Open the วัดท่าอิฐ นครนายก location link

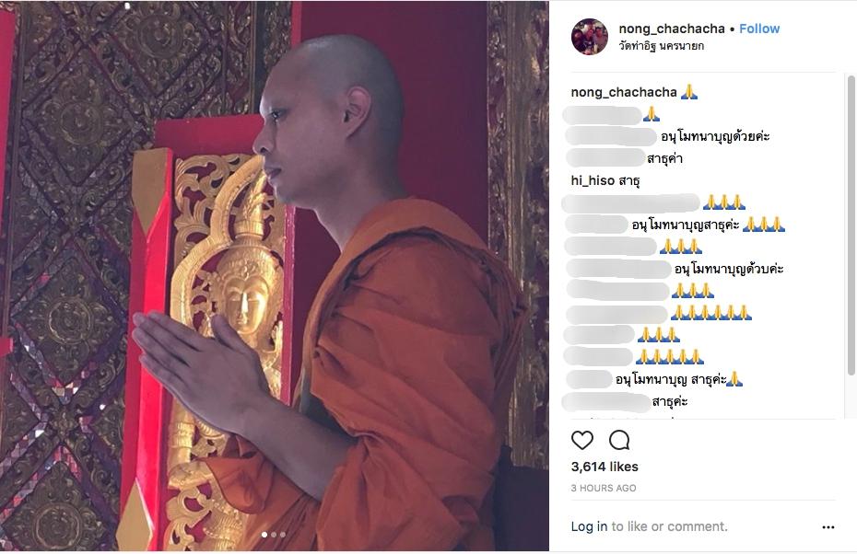tap(662, 46)
